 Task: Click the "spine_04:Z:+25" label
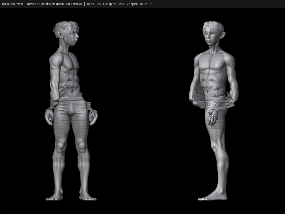pyautogui.click(x=119, y=4)
